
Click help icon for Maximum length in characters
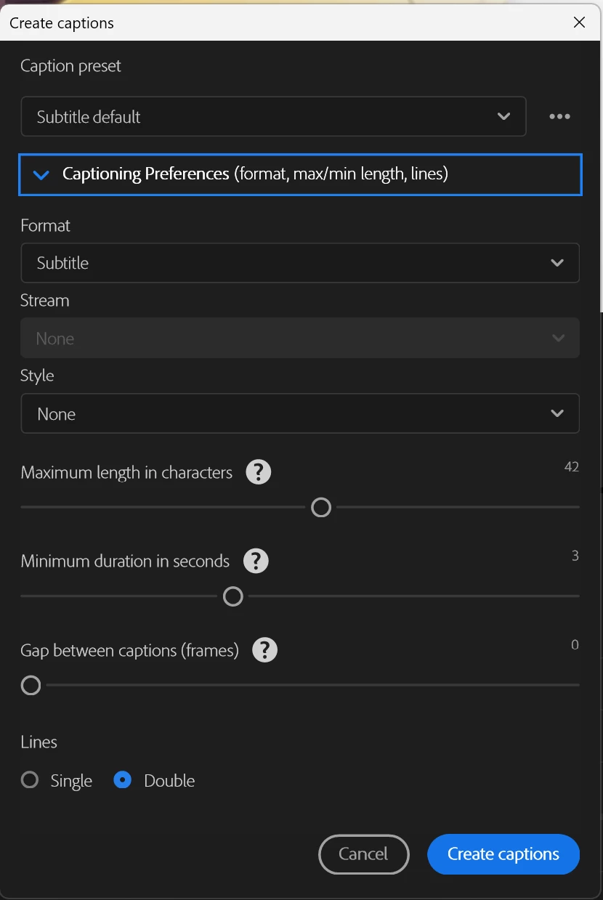tap(259, 472)
